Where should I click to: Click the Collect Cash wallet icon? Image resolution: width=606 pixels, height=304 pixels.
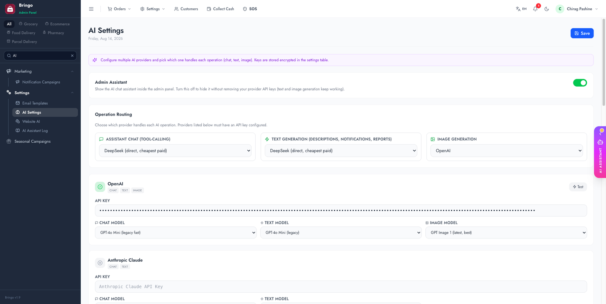209,9
